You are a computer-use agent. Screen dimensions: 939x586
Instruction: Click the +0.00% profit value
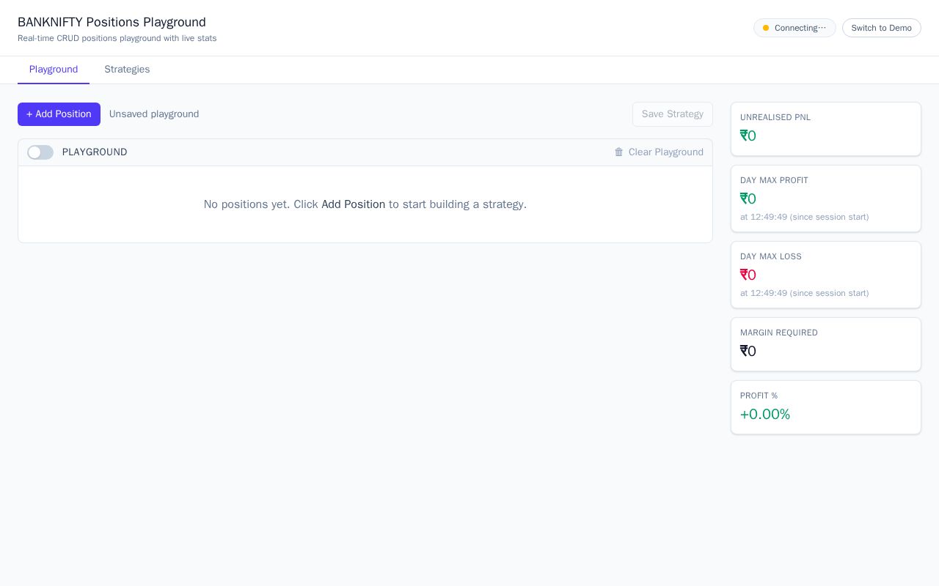765,415
